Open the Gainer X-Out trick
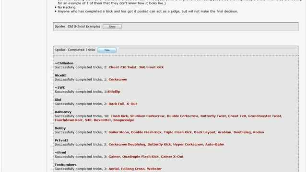307x172 pixels. pyautogui.click(x=172, y=157)
